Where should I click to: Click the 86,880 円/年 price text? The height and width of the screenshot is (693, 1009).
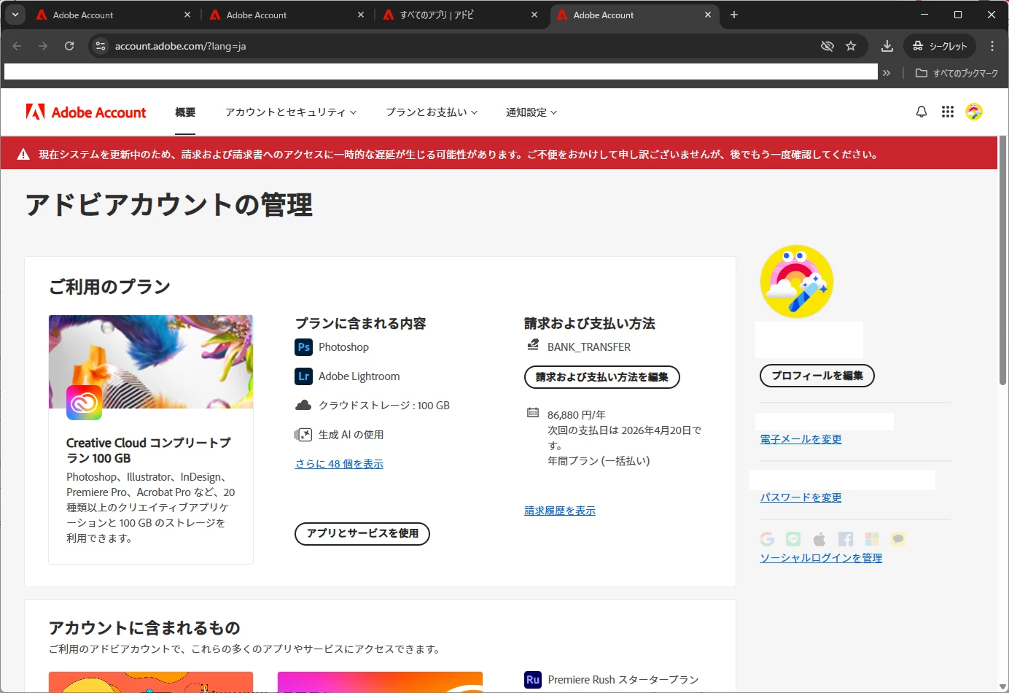pyautogui.click(x=577, y=415)
